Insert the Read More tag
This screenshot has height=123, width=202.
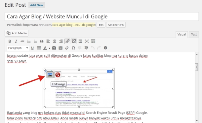80,41
